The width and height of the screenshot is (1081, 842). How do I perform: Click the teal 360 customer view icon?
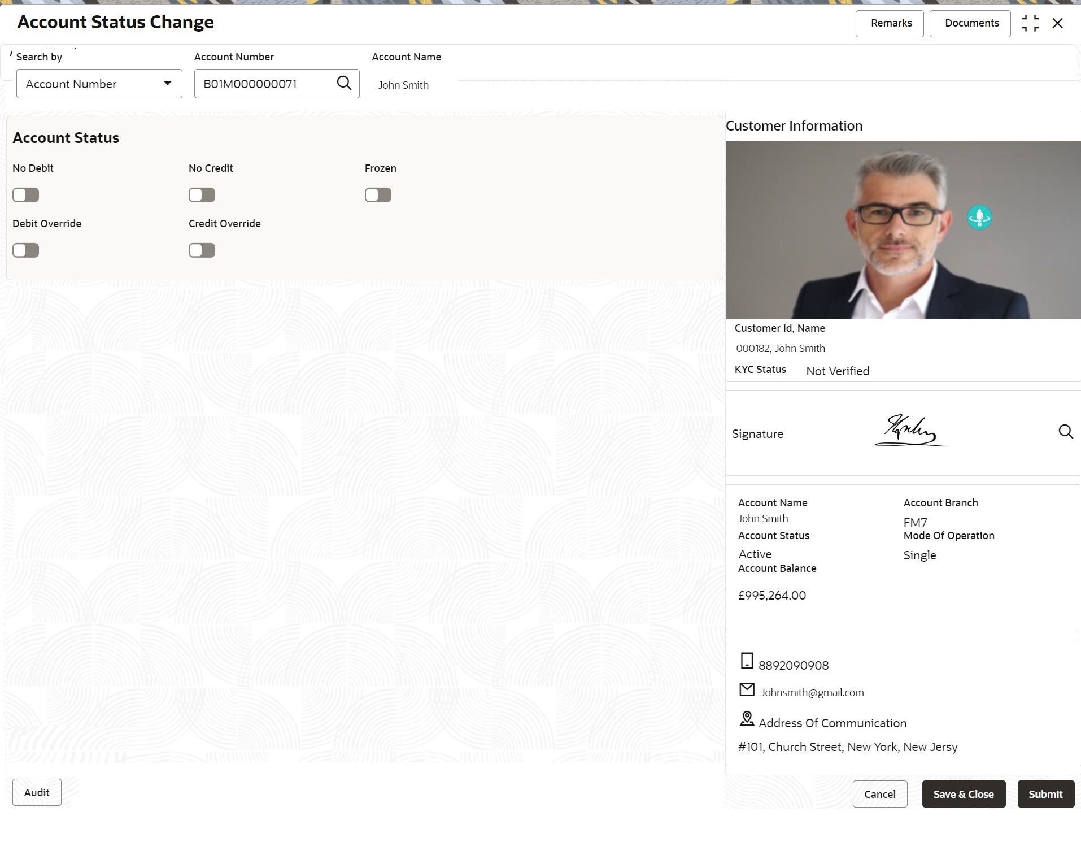979,217
